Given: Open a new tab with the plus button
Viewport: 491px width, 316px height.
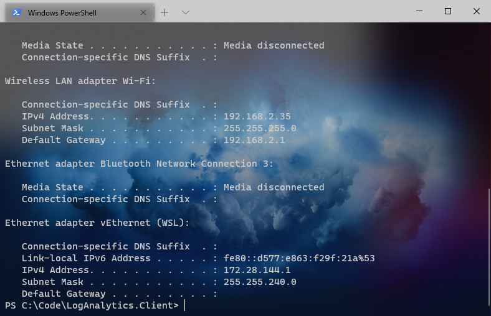Looking at the screenshot, I should (x=164, y=12).
